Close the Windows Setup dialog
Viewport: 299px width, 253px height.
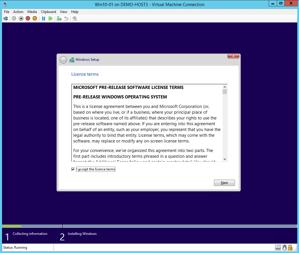(x=233, y=56)
